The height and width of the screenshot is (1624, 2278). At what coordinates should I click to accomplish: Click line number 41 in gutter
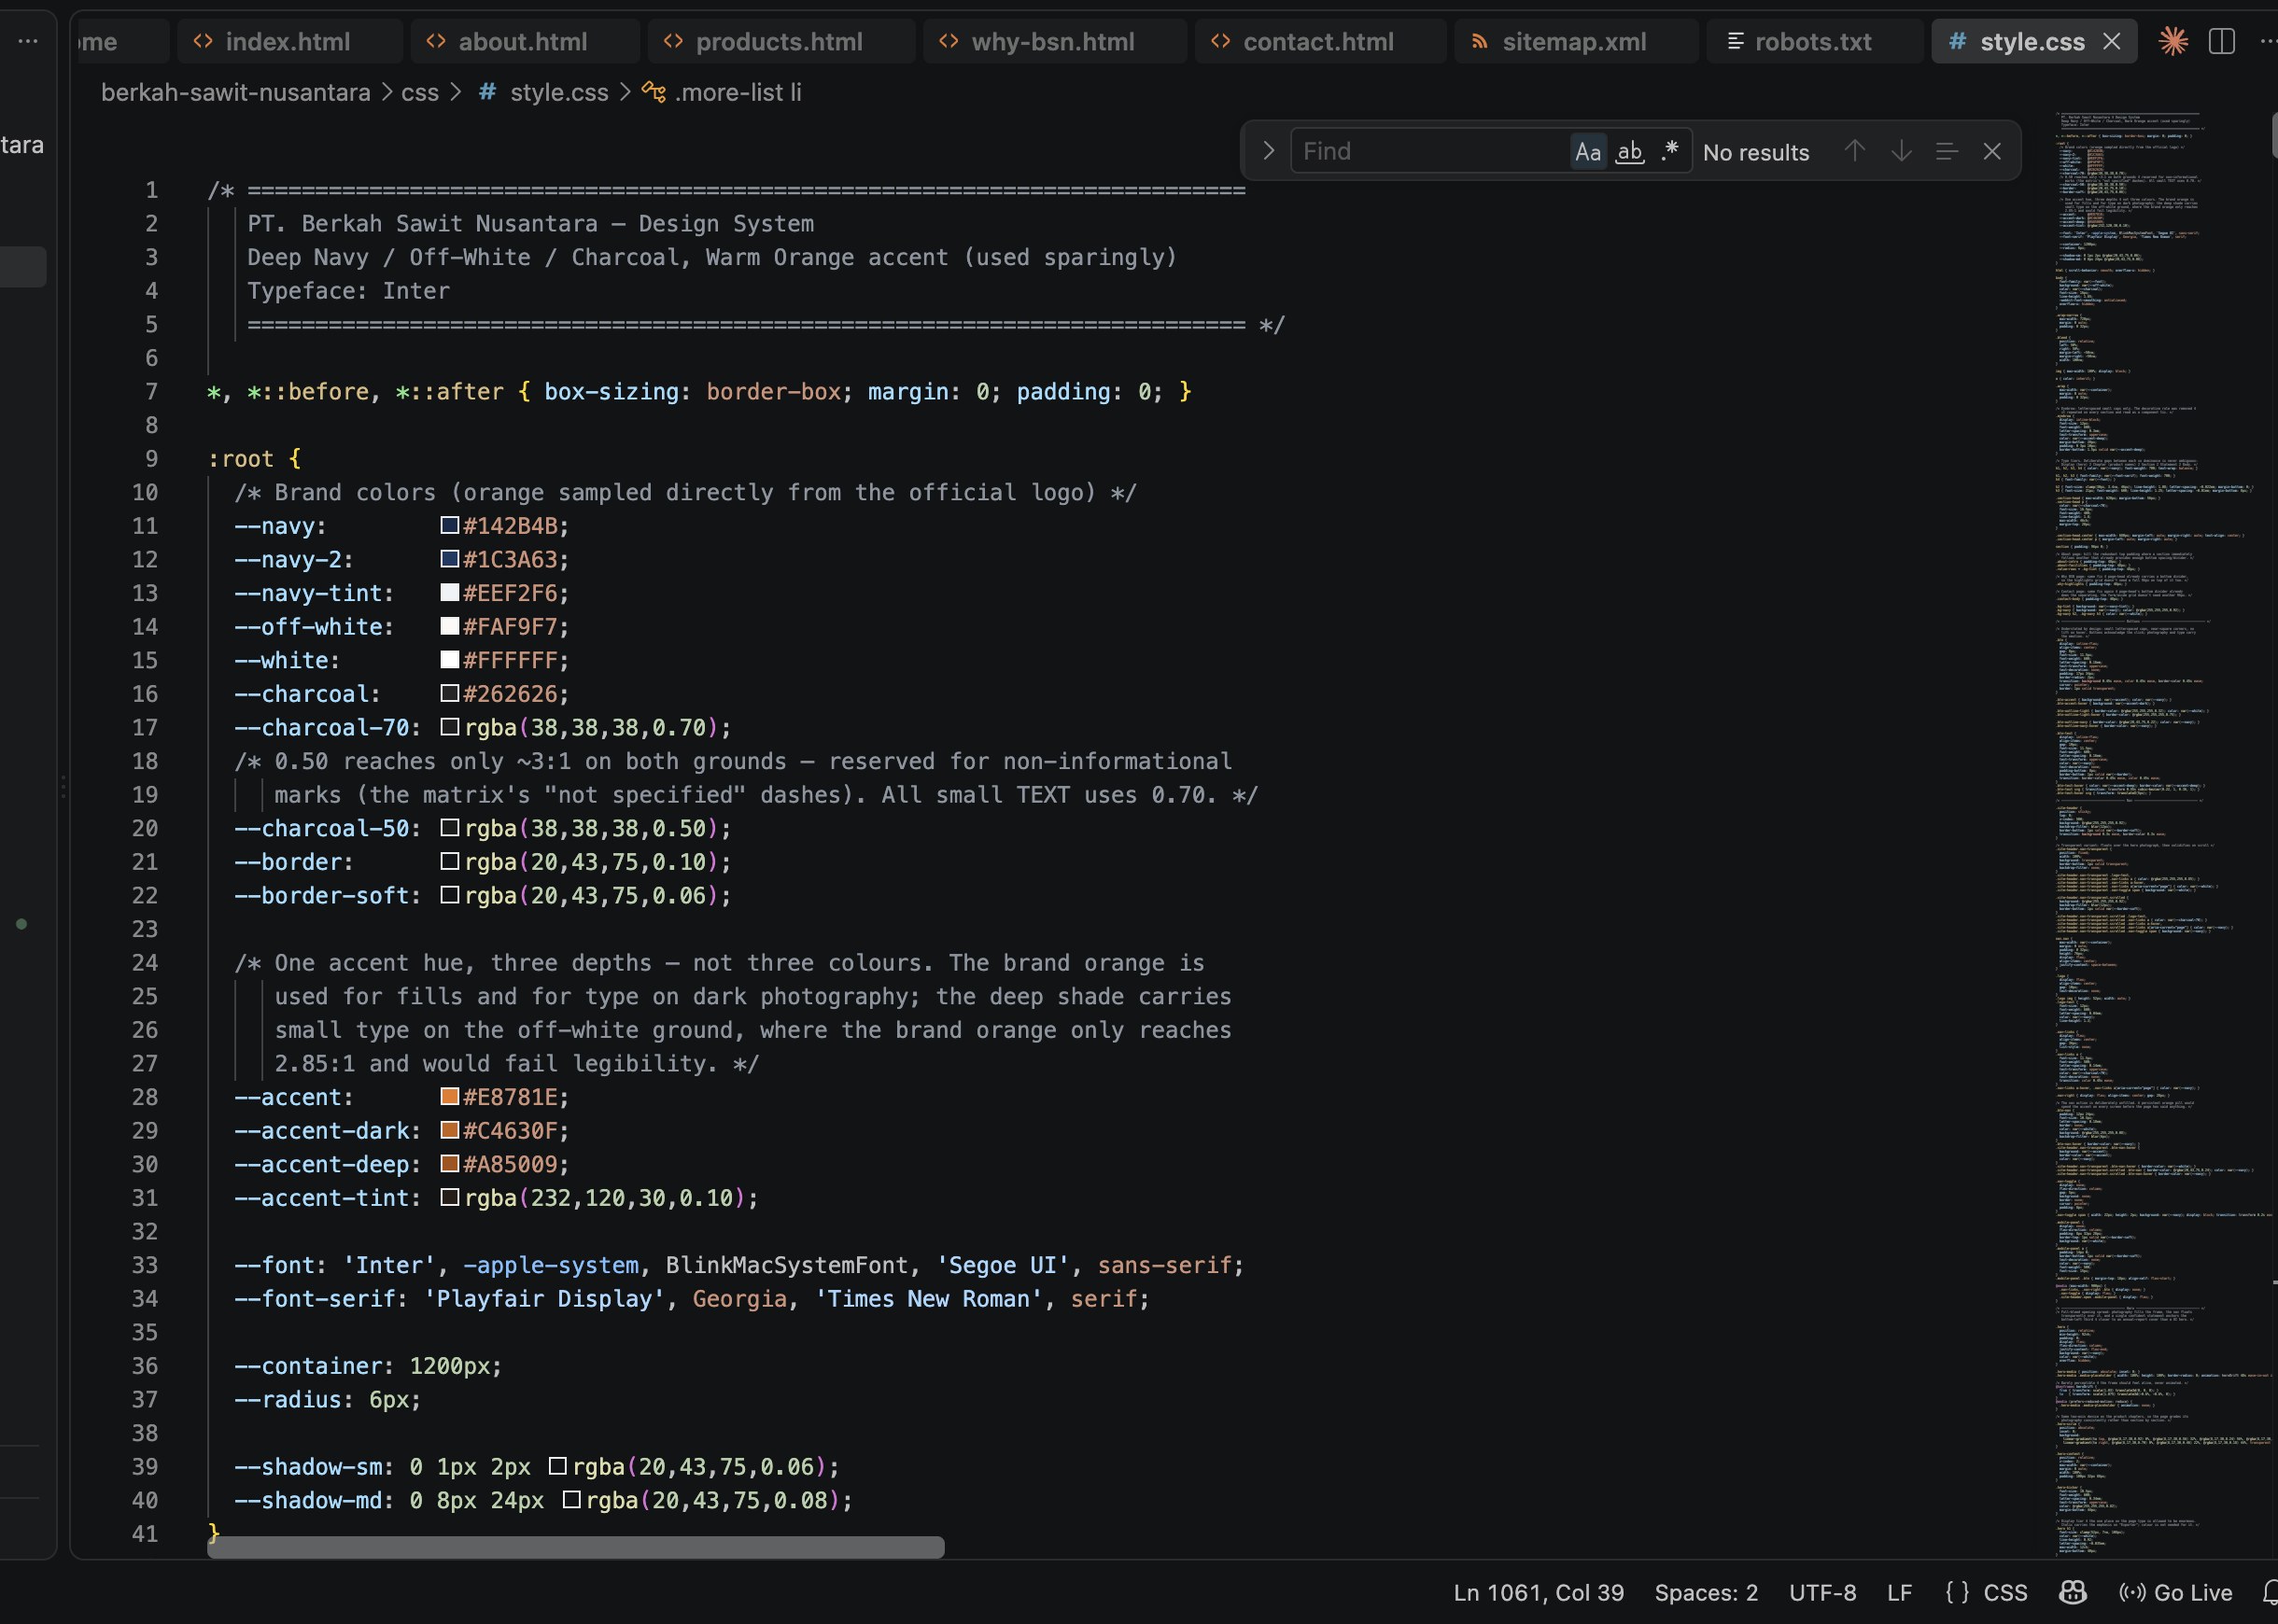pyautogui.click(x=145, y=1533)
